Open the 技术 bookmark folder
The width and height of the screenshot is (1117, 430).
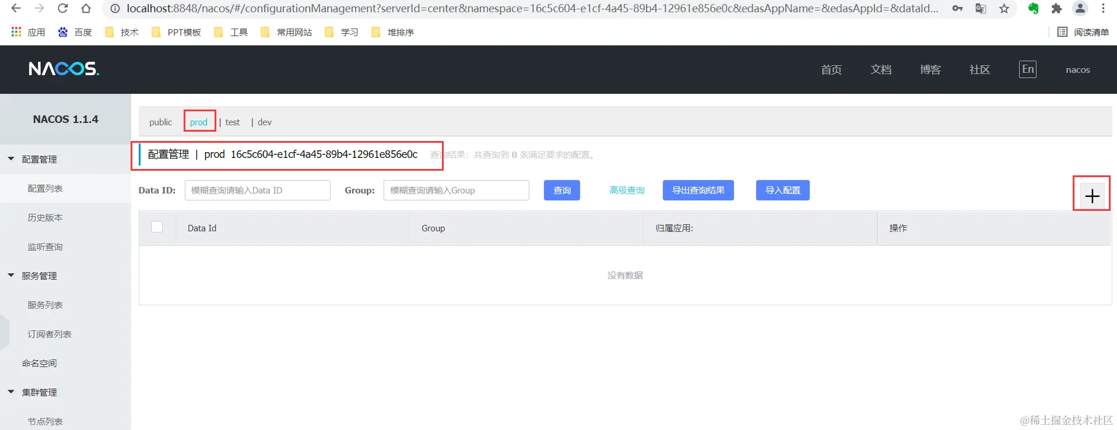(122, 32)
